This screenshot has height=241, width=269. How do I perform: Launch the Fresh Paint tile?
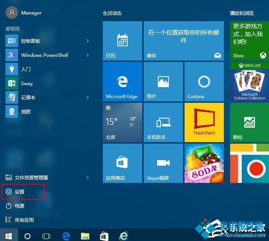tap(204, 122)
